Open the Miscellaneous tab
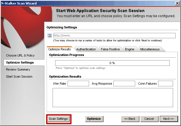Screen dimensions: 181x126 pos(150,49)
